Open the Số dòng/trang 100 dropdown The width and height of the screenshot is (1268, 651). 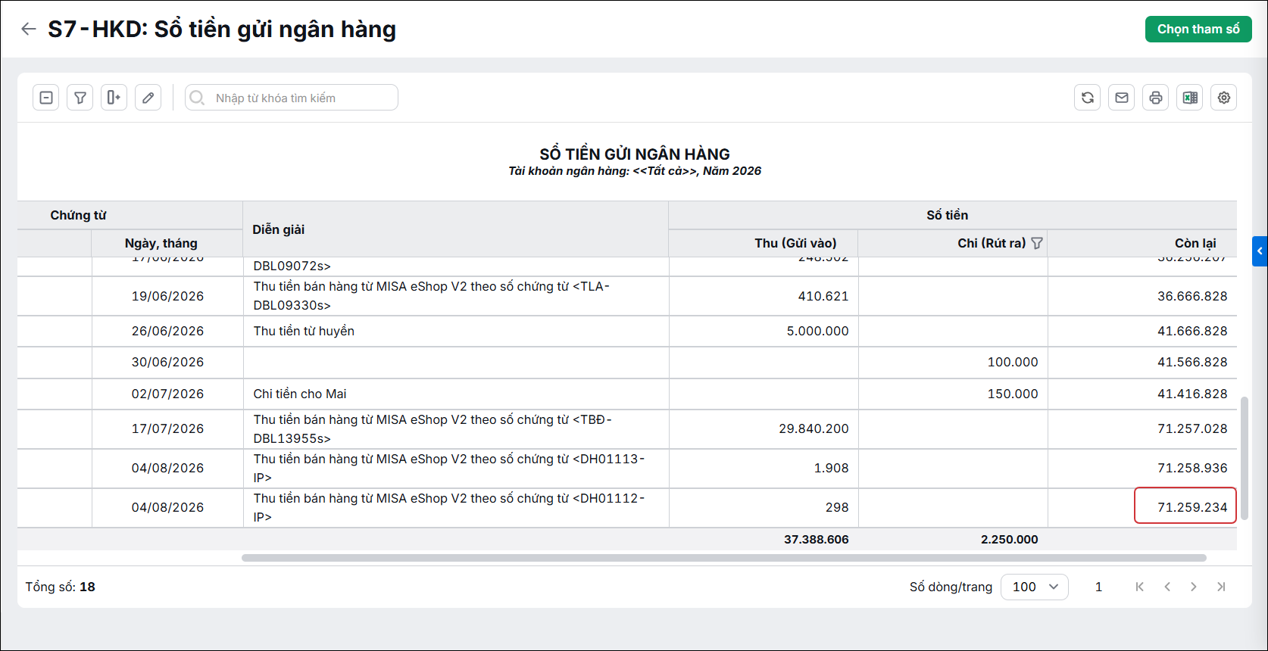pyautogui.click(x=1035, y=587)
